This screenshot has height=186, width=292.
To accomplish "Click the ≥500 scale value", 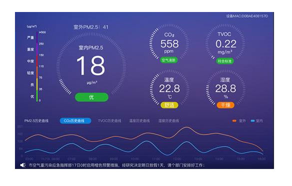I will [42, 32].
